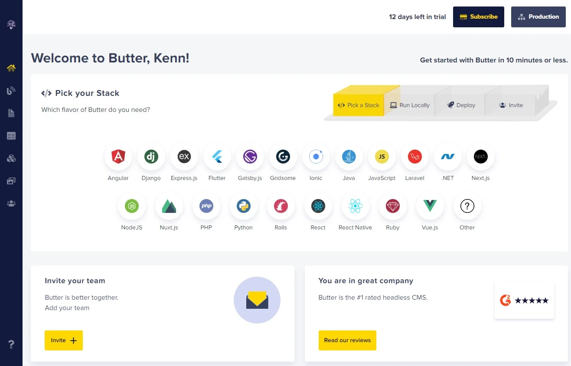571x366 pixels.
Task: Open the Production environment dropdown
Action: pos(538,17)
